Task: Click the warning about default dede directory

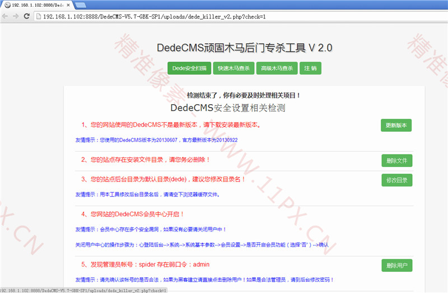Action: click(163, 179)
